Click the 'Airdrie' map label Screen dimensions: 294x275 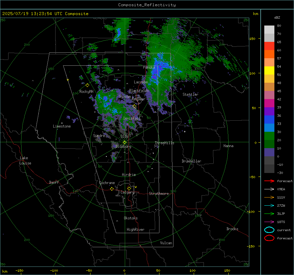(129, 175)
